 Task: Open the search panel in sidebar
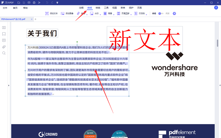pyautogui.click(x=4, y=53)
